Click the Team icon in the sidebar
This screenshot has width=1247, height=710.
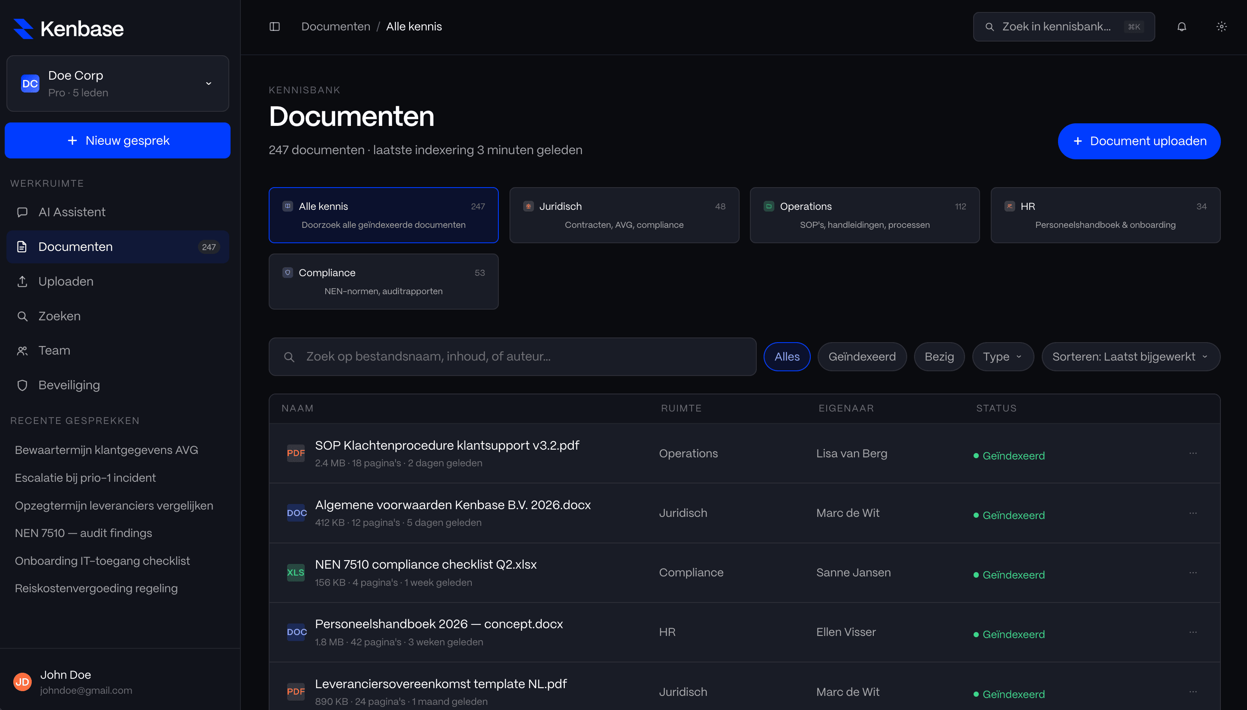(22, 350)
